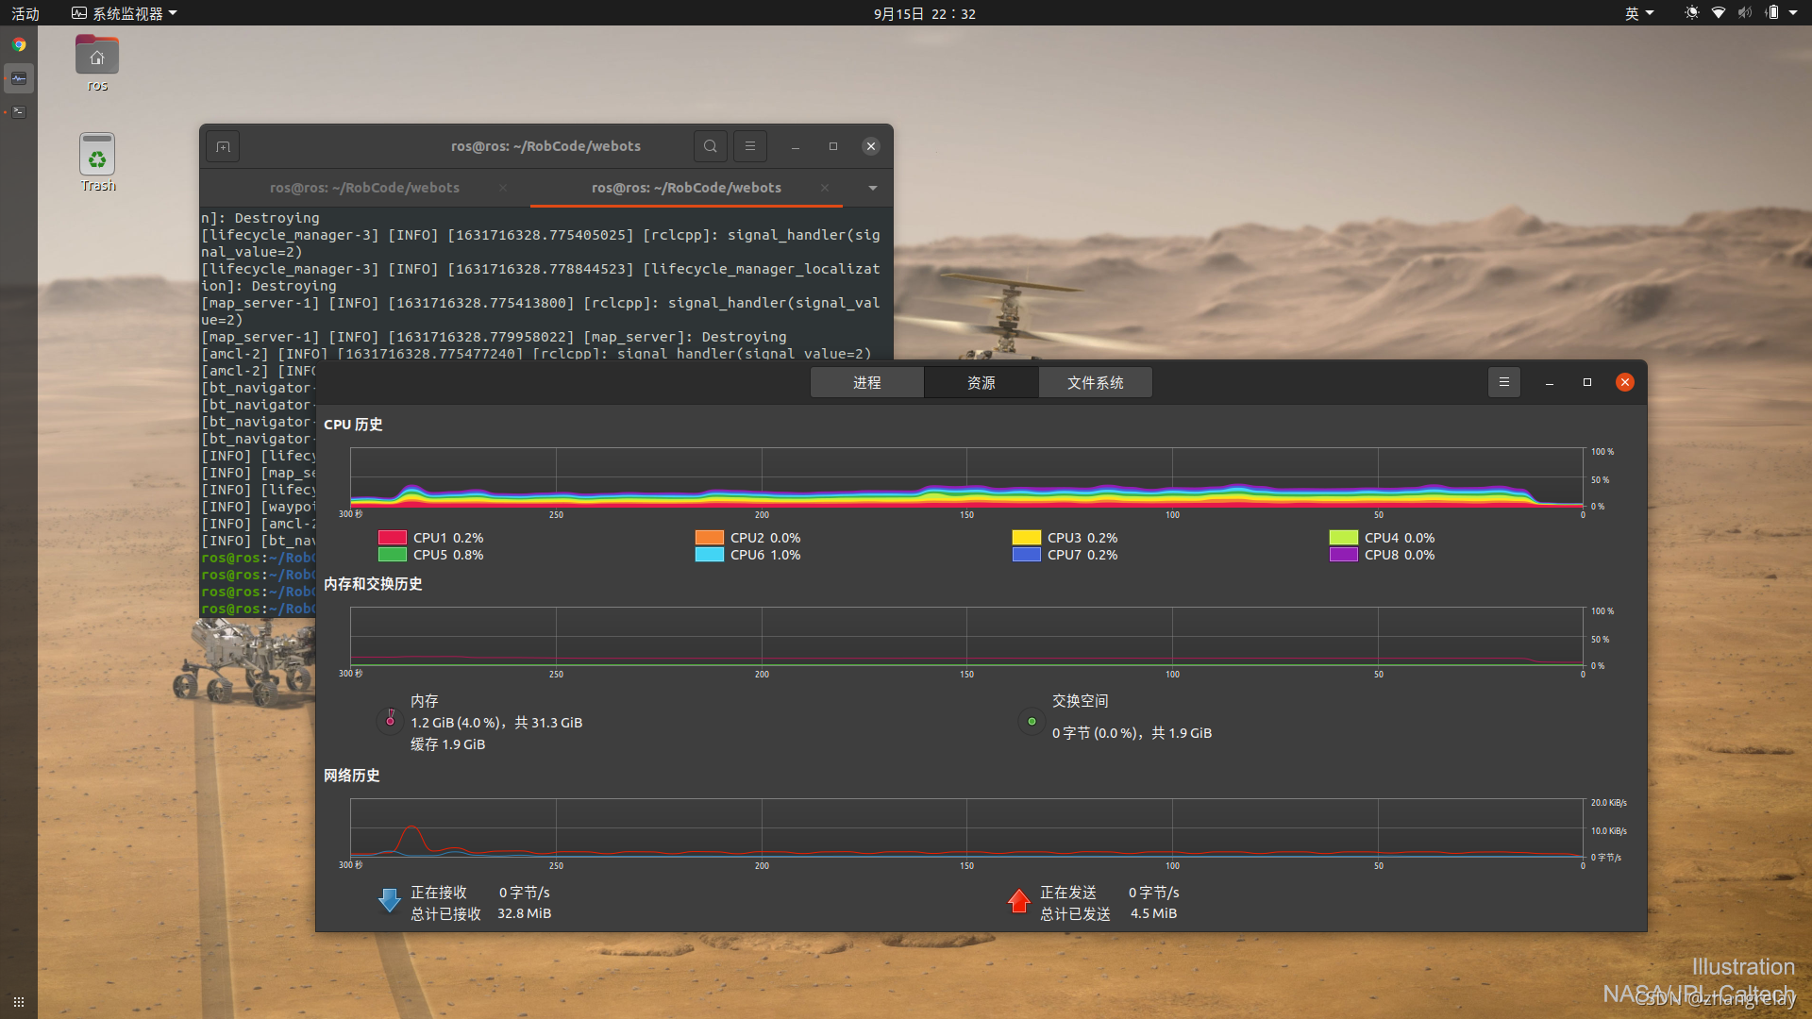This screenshot has width=1812, height=1019.
Task: Open the ros home folder icon
Action: [97, 58]
